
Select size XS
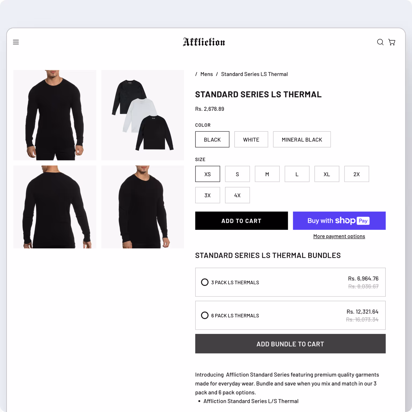click(208, 174)
